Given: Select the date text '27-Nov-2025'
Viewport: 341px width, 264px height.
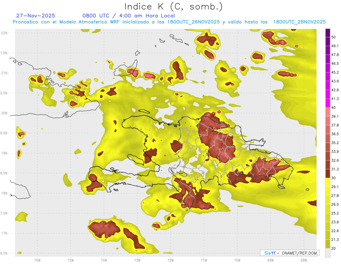Looking at the screenshot, I should (x=36, y=16).
